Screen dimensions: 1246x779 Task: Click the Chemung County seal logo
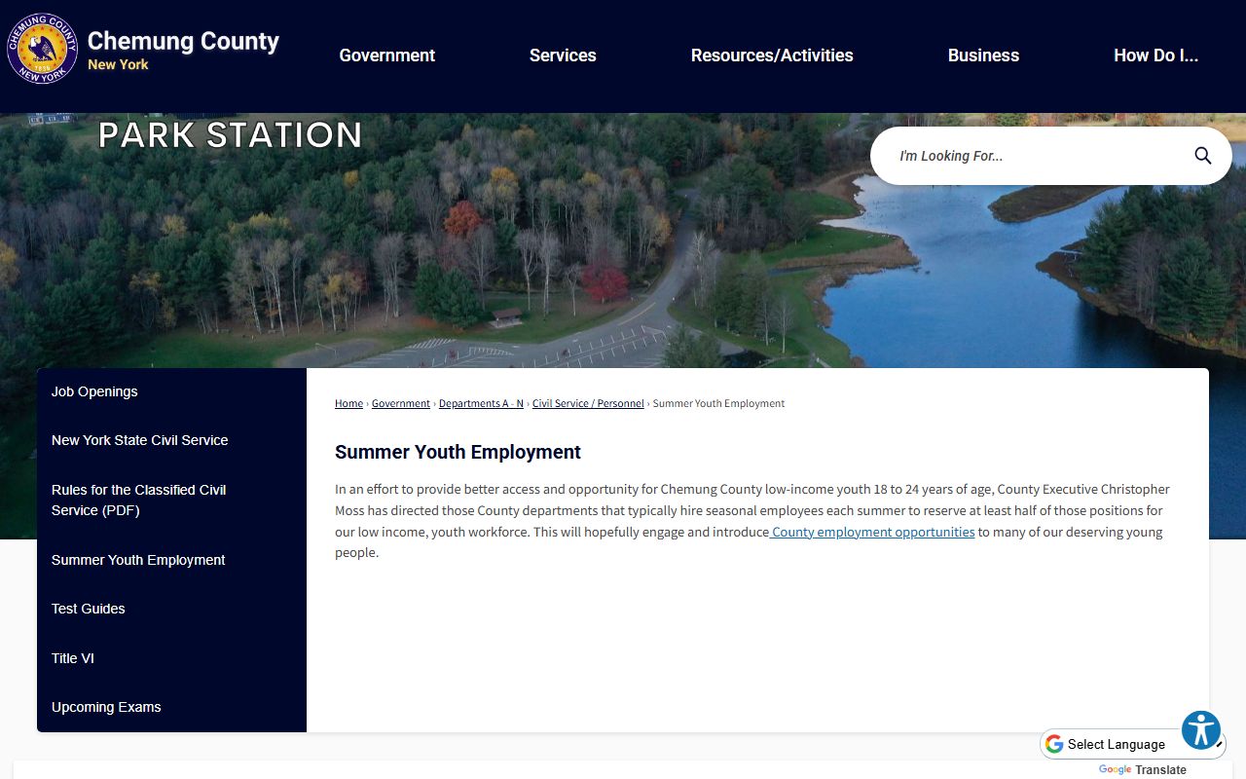click(43, 49)
